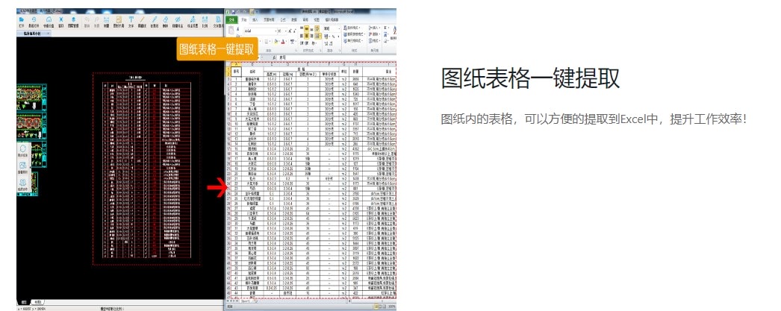The width and height of the screenshot is (781, 311).
Task: Click the CAD redo arrow icon
Action: [96, 22]
